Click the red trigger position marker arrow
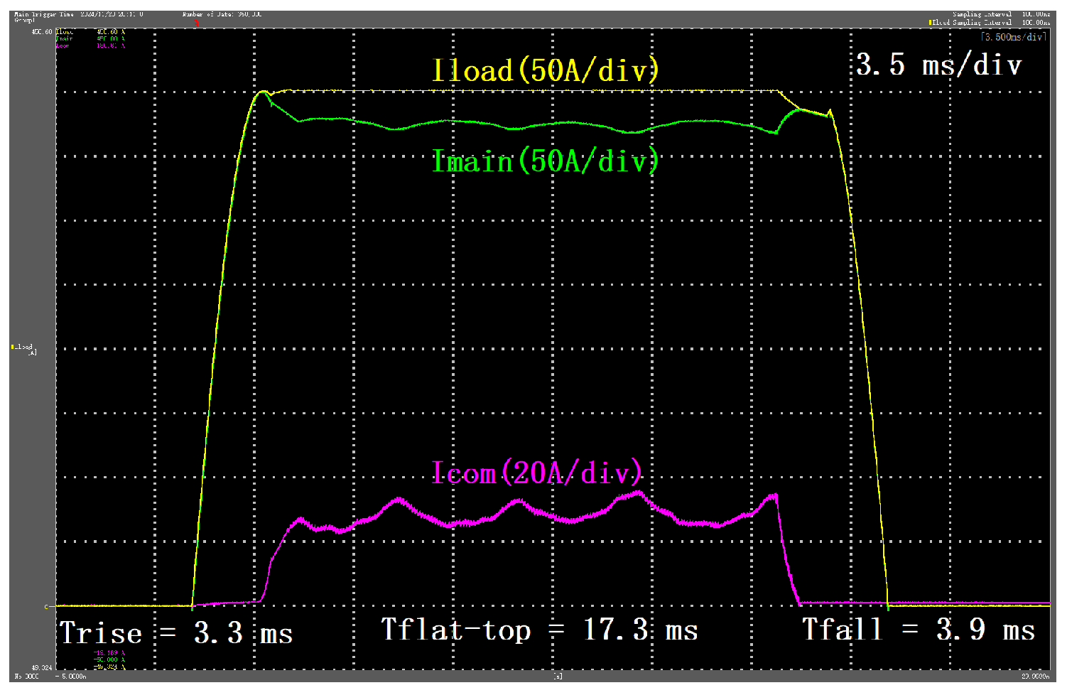The image size is (1067, 695). (x=197, y=22)
